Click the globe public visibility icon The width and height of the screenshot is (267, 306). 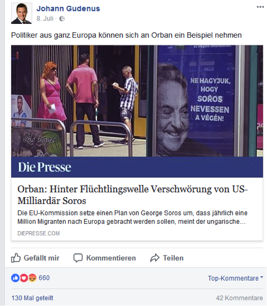[62, 19]
